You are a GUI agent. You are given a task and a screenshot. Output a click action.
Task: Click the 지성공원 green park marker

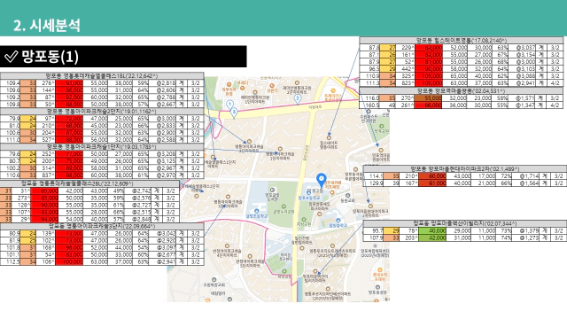[304, 220]
